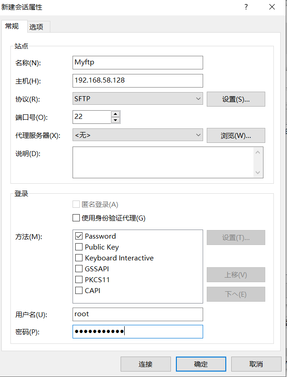Image resolution: width=287 pixels, height=377 pixels.
Task: Check the PKCS11 method
Action: pyautogui.click(x=79, y=279)
